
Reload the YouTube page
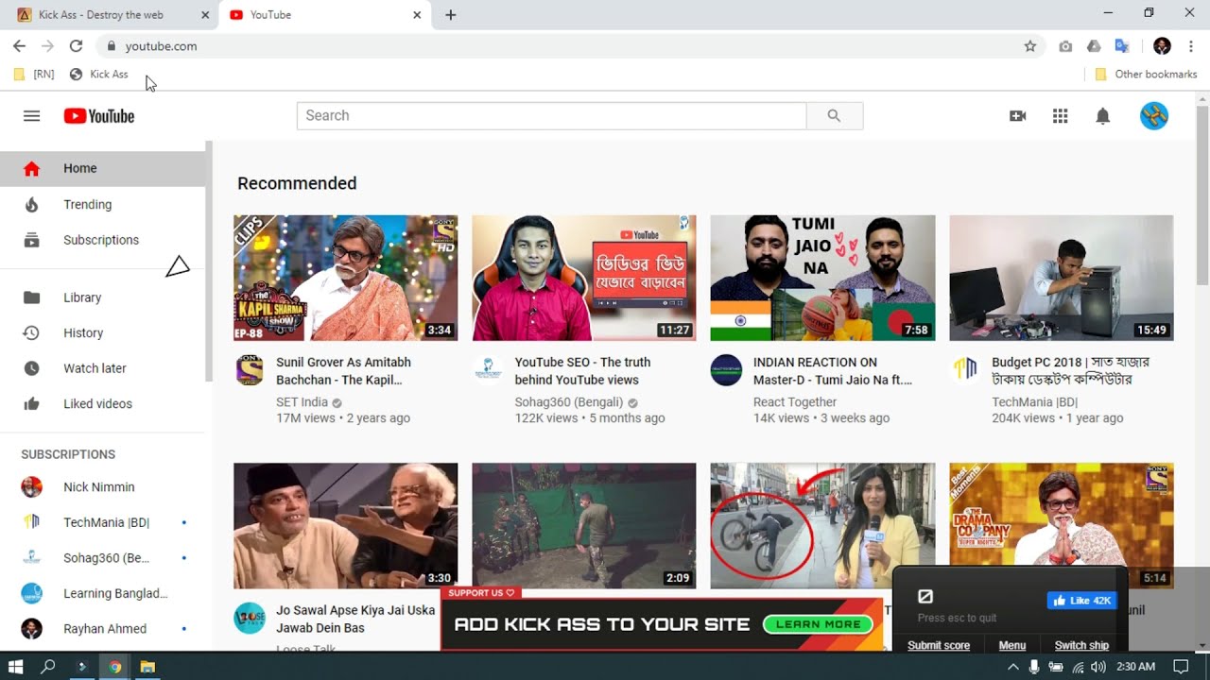tap(76, 45)
